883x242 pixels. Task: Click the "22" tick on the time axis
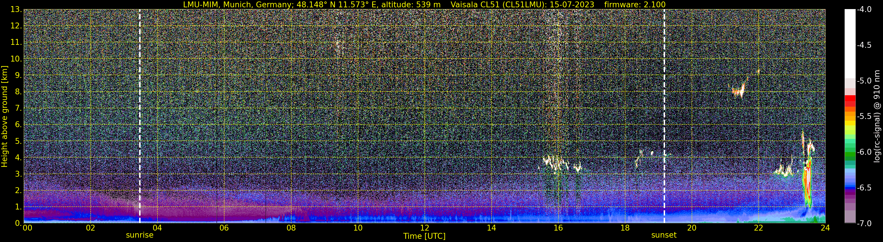(759, 228)
